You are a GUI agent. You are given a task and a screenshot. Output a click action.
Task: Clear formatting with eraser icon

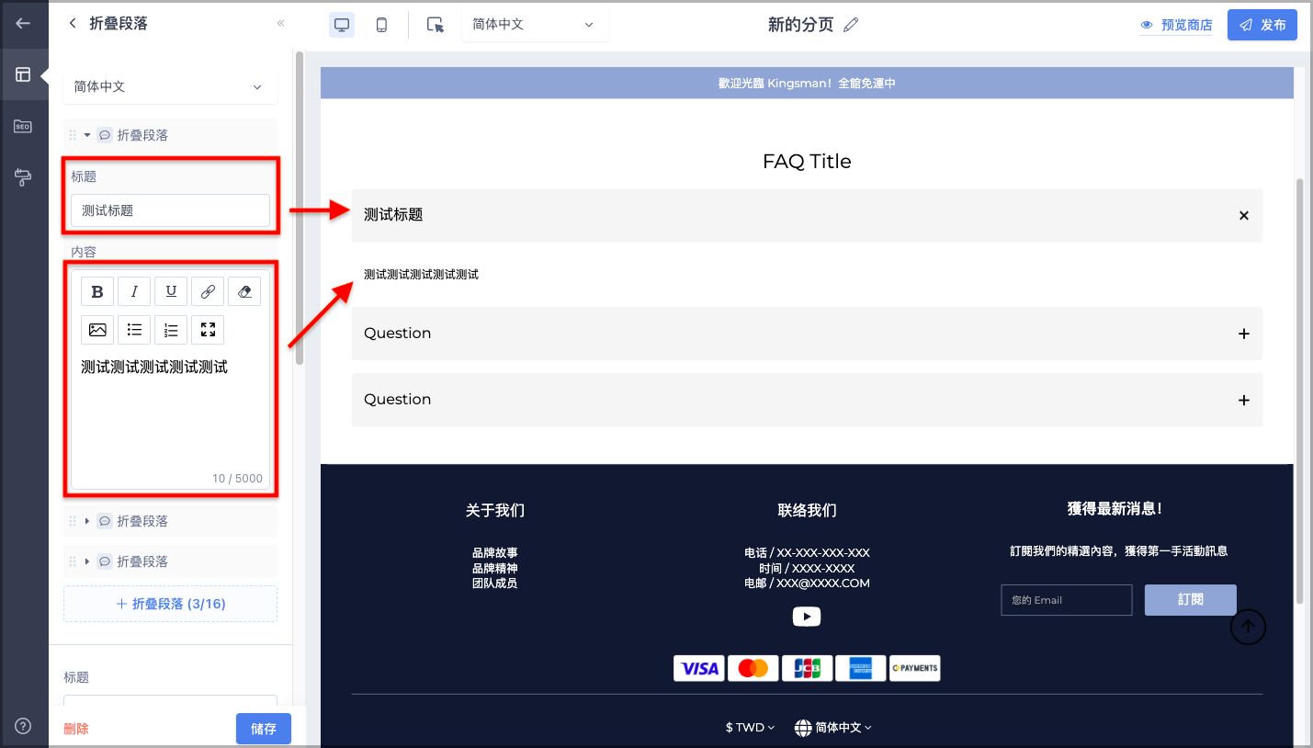[x=244, y=291]
